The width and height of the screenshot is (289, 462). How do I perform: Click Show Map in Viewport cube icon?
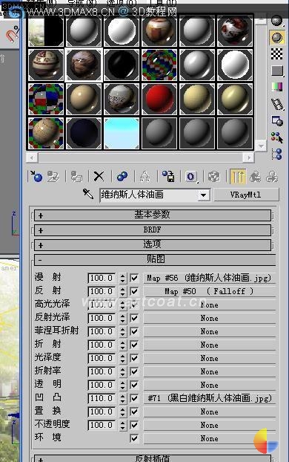tap(213, 176)
